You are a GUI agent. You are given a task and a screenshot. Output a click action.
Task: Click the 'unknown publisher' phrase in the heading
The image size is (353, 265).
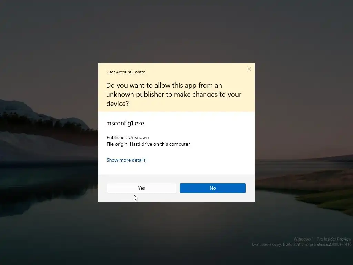135,94
